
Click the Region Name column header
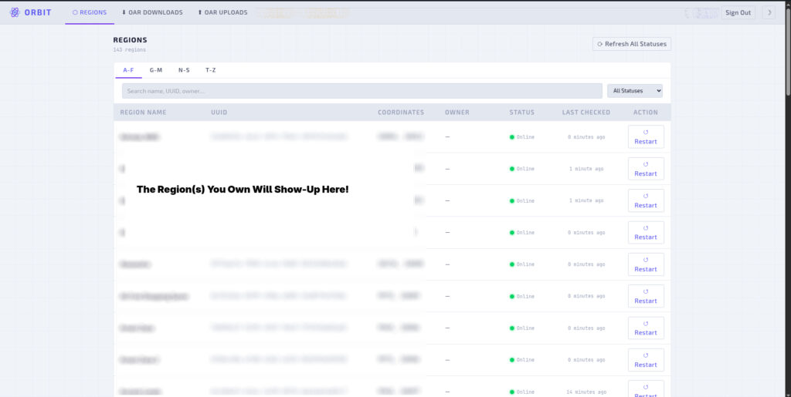[x=143, y=113]
